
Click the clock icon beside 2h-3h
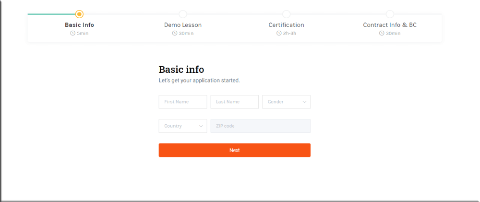click(x=279, y=33)
